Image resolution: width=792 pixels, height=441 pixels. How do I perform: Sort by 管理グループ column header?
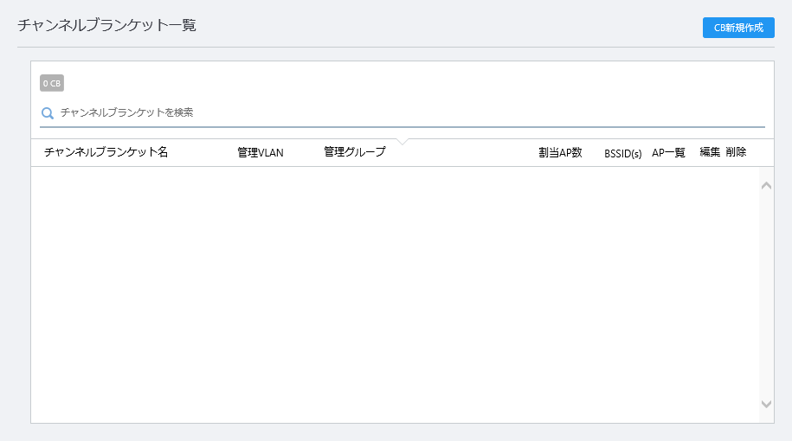(355, 152)
